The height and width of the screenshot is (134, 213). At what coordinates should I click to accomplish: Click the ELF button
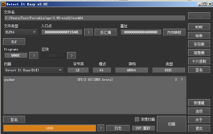(x=14, y=42)
